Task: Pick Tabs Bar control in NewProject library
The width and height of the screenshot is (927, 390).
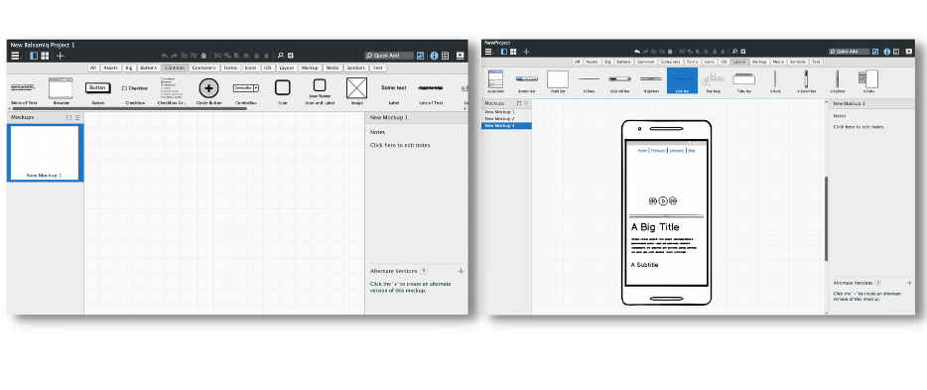Action: coord(743,81)
